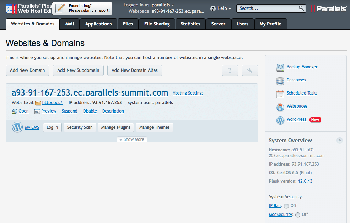Click the Description link

pyautogui.click(x=113, y=111)
